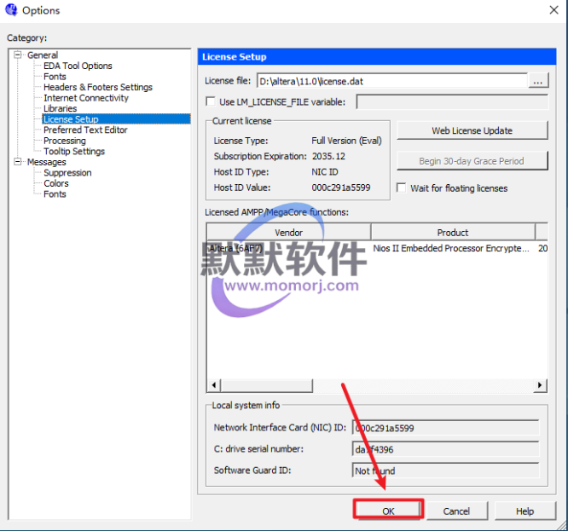Collapse the Messages category tree node
Image resolution: width=568 pixels, height=531 pixels.
tap(17, 162)
